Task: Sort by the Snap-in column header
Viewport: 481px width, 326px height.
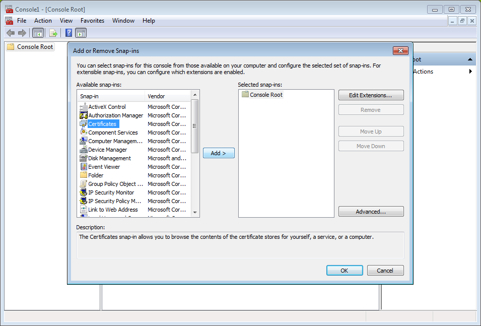Action: click(111, 96)
